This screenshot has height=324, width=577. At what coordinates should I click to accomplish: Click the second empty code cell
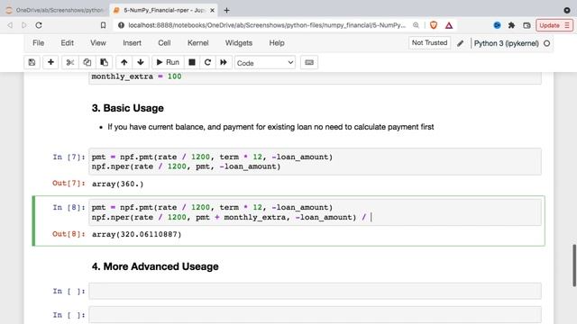[x=315, y=315]
